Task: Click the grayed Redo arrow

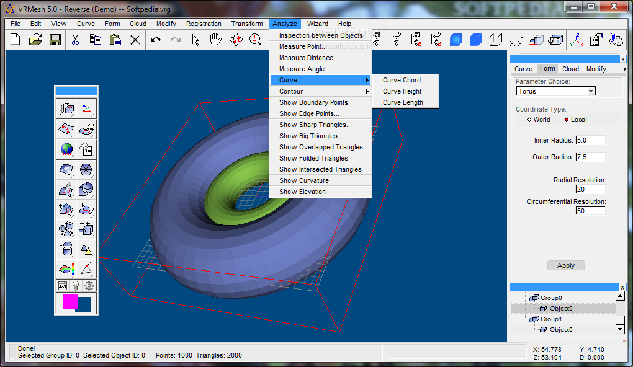Action: coord(176,40)
